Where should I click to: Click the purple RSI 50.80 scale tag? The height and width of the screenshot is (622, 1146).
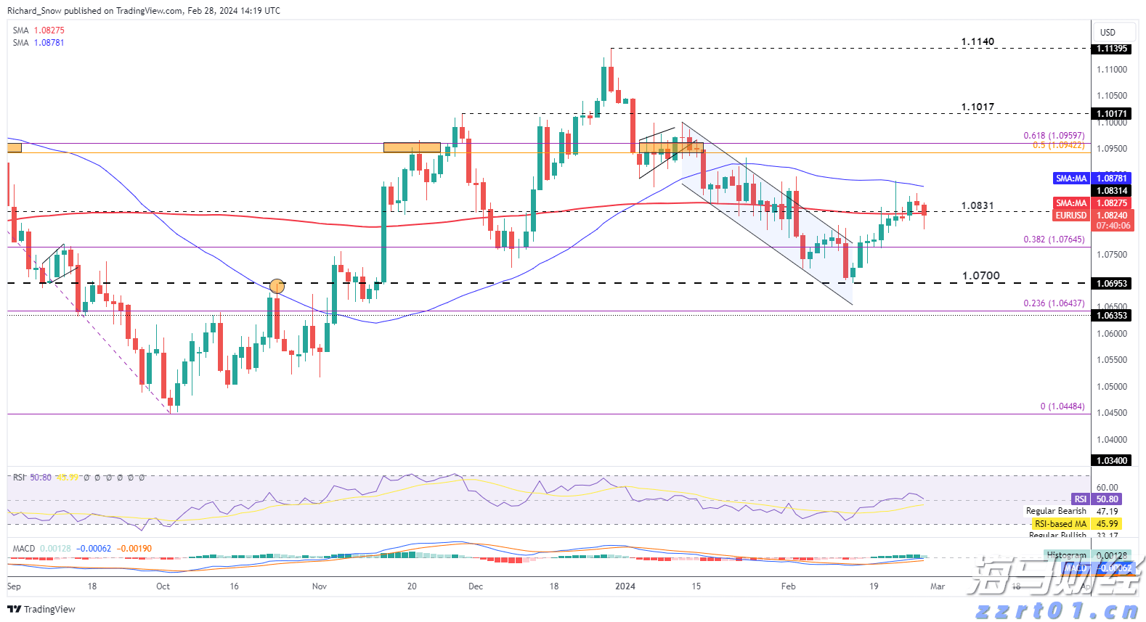pos(1097,499)
